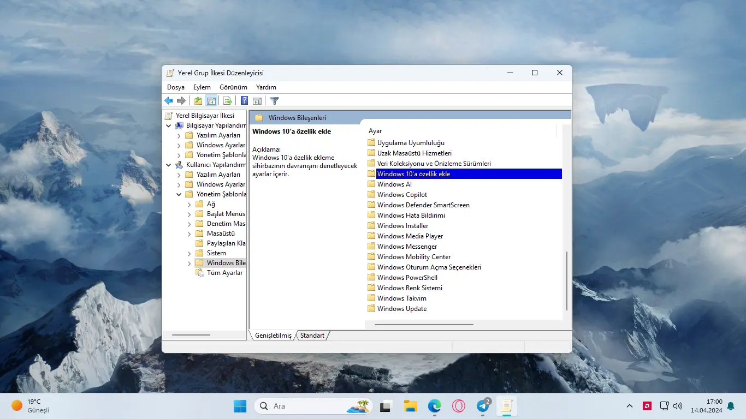Click the settings list vertical scrollbar
Image resolution: width=746 pixels, height=419 pixels.
tap(567, 281)
